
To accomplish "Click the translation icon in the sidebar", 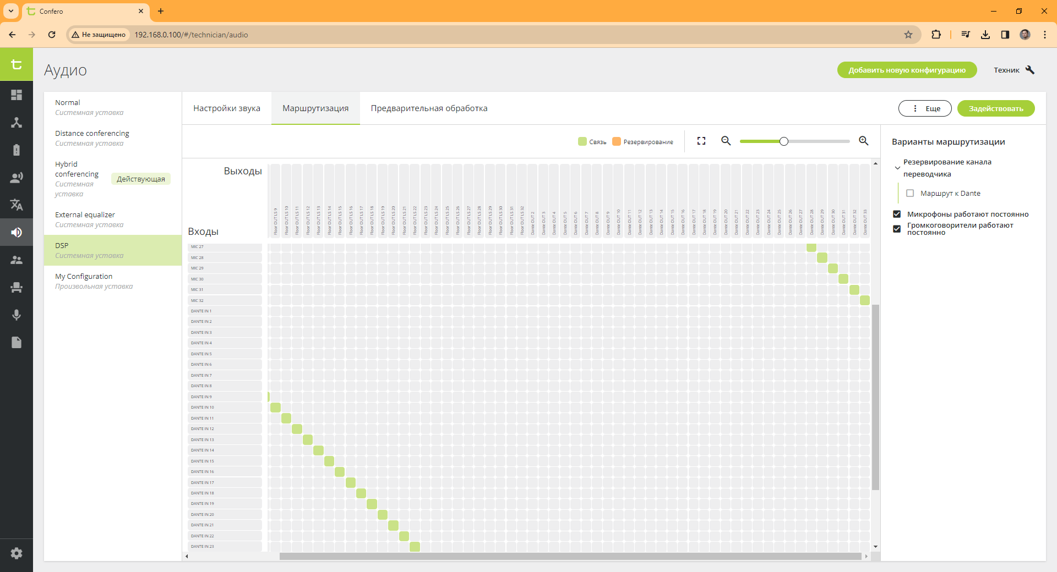I will pyautogui.click(x=17, y=205).
